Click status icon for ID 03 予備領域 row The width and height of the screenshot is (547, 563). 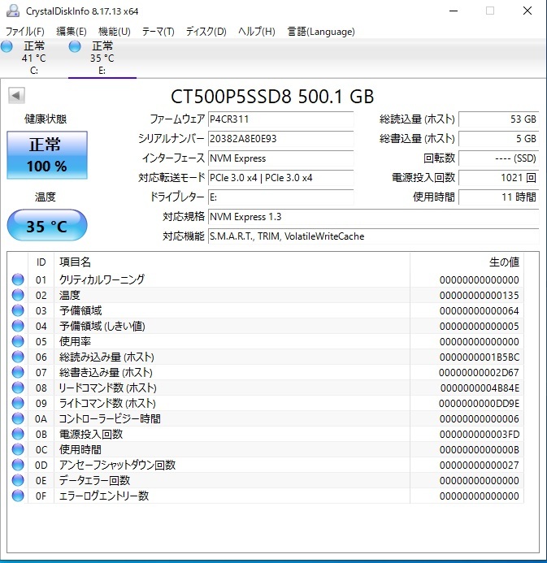18,310
